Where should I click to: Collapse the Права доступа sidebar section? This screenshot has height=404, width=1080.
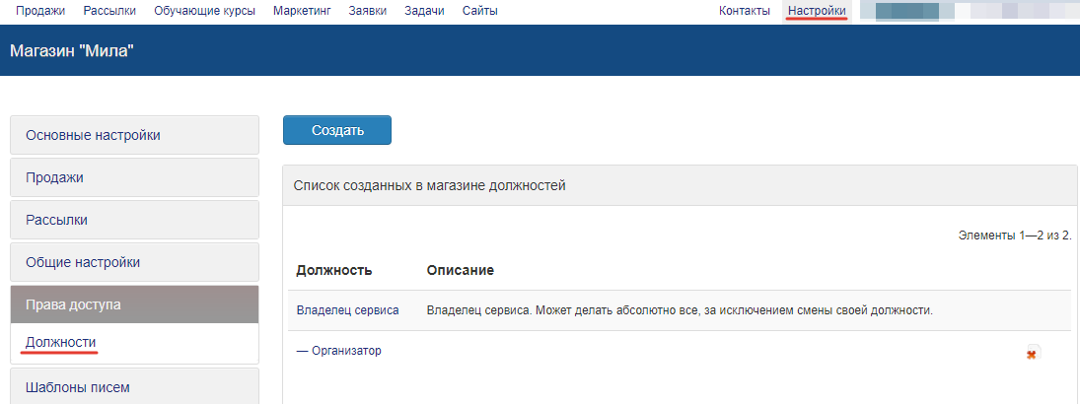(x=134, y=304)
